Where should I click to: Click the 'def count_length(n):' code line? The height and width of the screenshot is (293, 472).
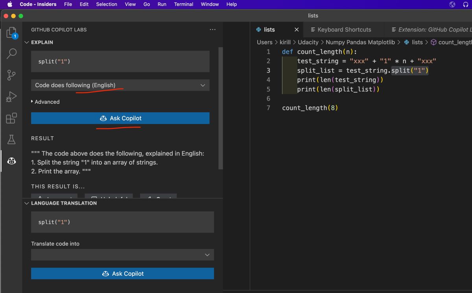tap(319, 52)
